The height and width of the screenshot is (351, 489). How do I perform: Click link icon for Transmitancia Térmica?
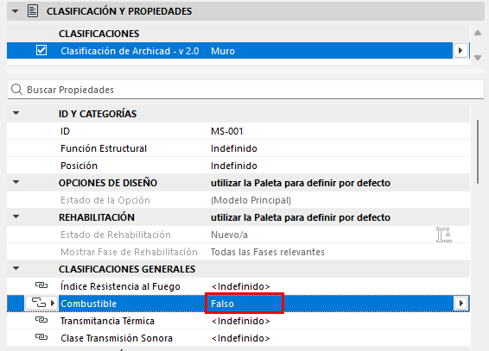(41, 320)
